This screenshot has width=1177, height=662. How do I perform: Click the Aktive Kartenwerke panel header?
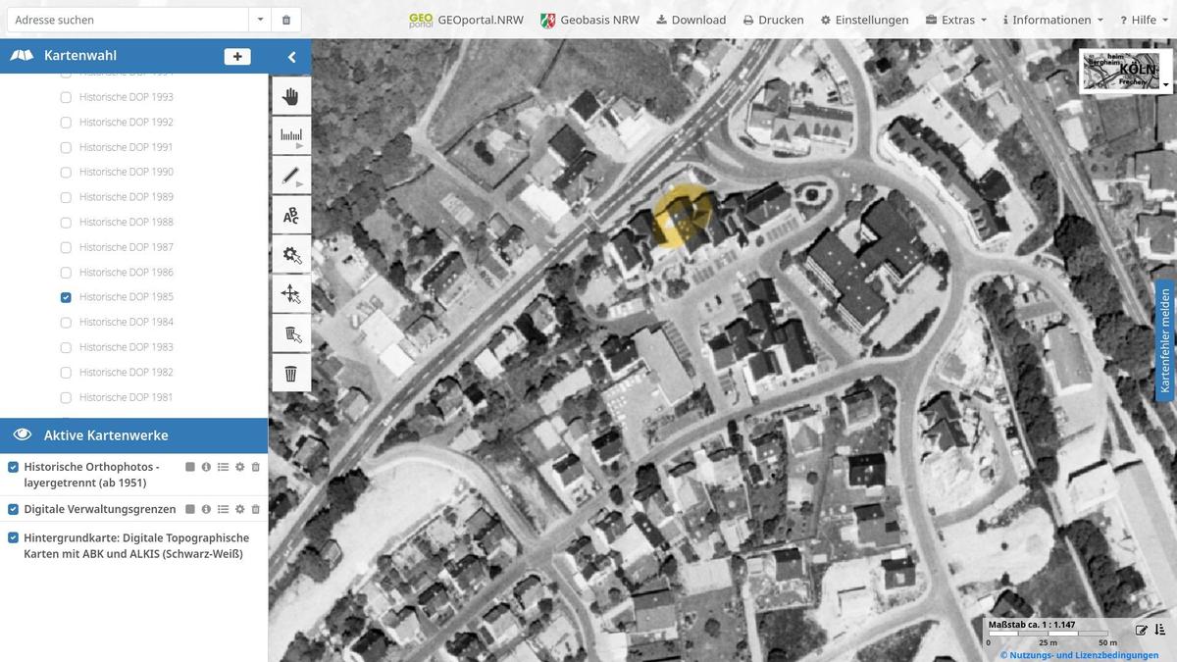[x=133, y=435]
